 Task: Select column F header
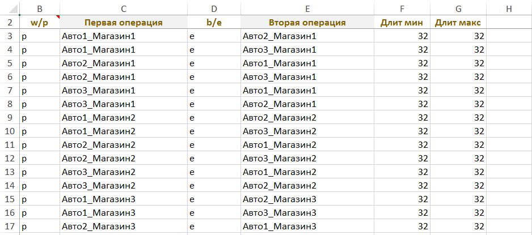[402, 8]
